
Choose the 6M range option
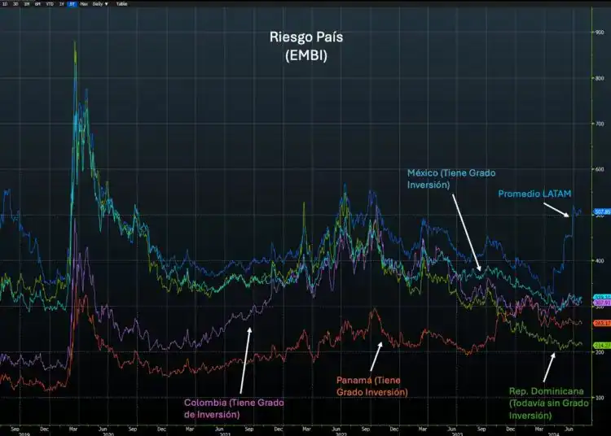pyautogui.click(x=37, y=4)
